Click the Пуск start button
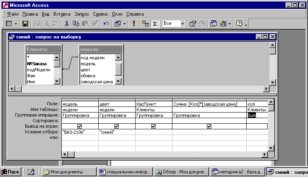Screen dimensions: 308x177 pos(10,172)
